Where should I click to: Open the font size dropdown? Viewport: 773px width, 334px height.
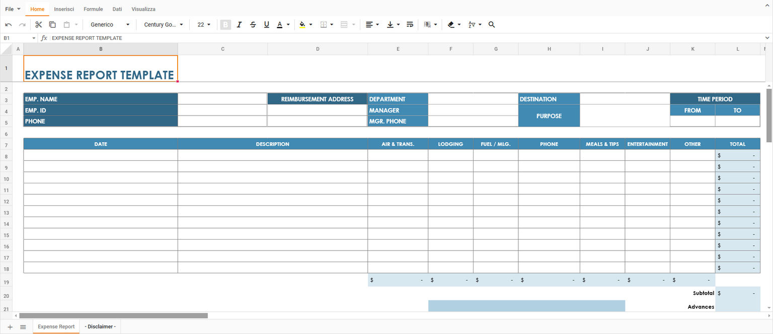click(203, 24)
